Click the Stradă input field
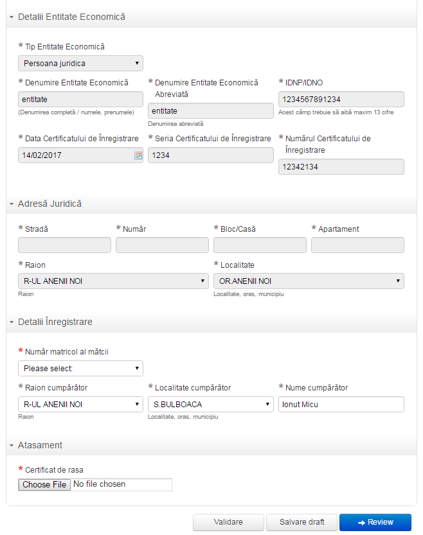This screenshot has height=535, width=423. pyautogui.click(x=64, y=245)
